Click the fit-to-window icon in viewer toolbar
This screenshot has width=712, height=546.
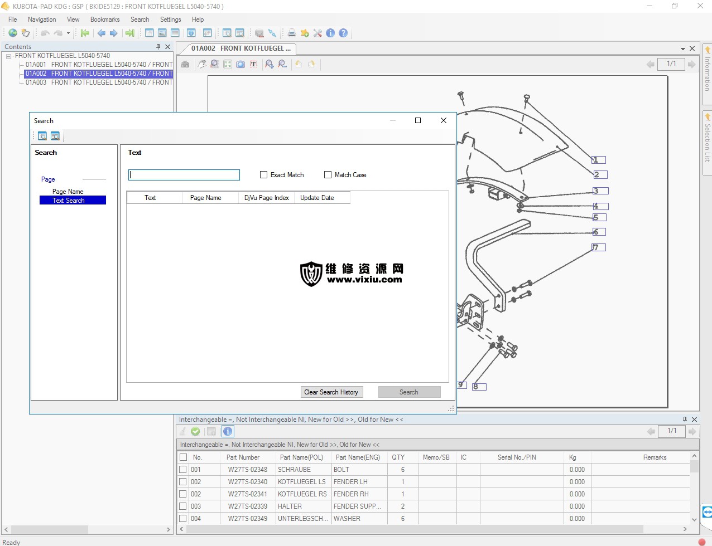pyautogui.click(x=228, y=64)
